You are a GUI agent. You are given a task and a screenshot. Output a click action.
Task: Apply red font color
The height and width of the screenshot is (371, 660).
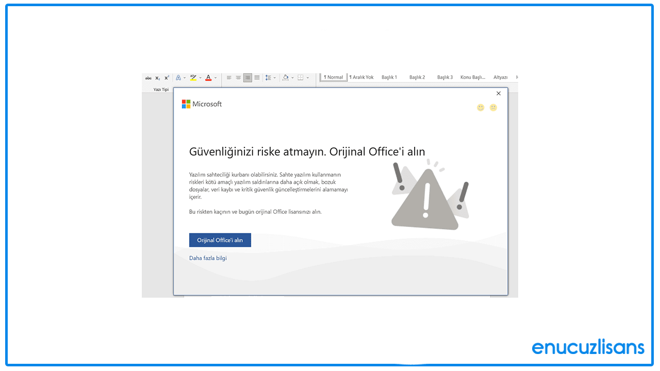pyautogui.click(x=208, y=78)
